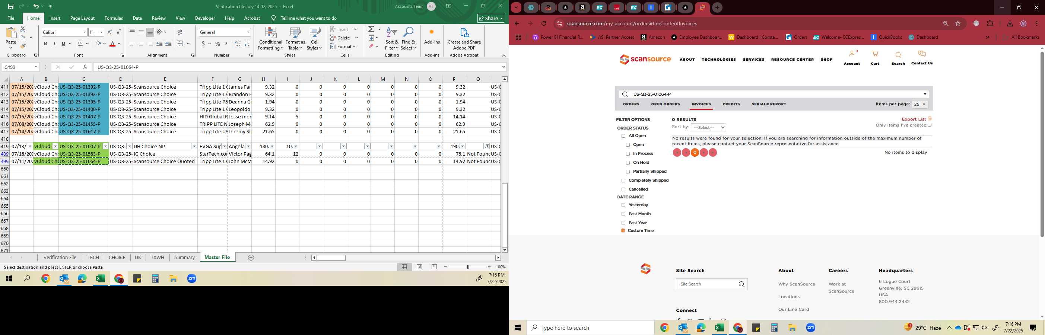The width and height of the screenshot is (1045, 335).
Task: Expand the invoice search box dropdown arrow
Action: click(x=925, y=94)
